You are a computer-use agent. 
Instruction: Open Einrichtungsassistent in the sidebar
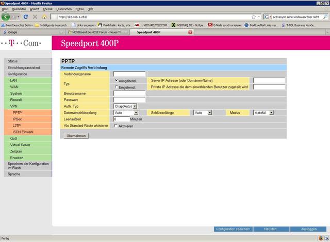[x=28, y=67]
